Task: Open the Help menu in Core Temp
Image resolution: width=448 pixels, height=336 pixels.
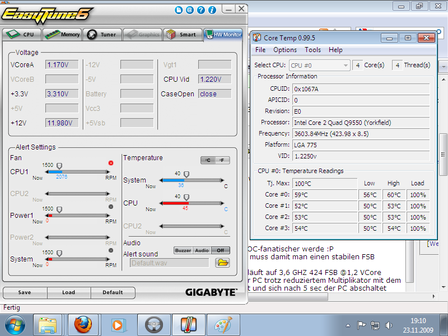Action: click(x=335, y=50)
